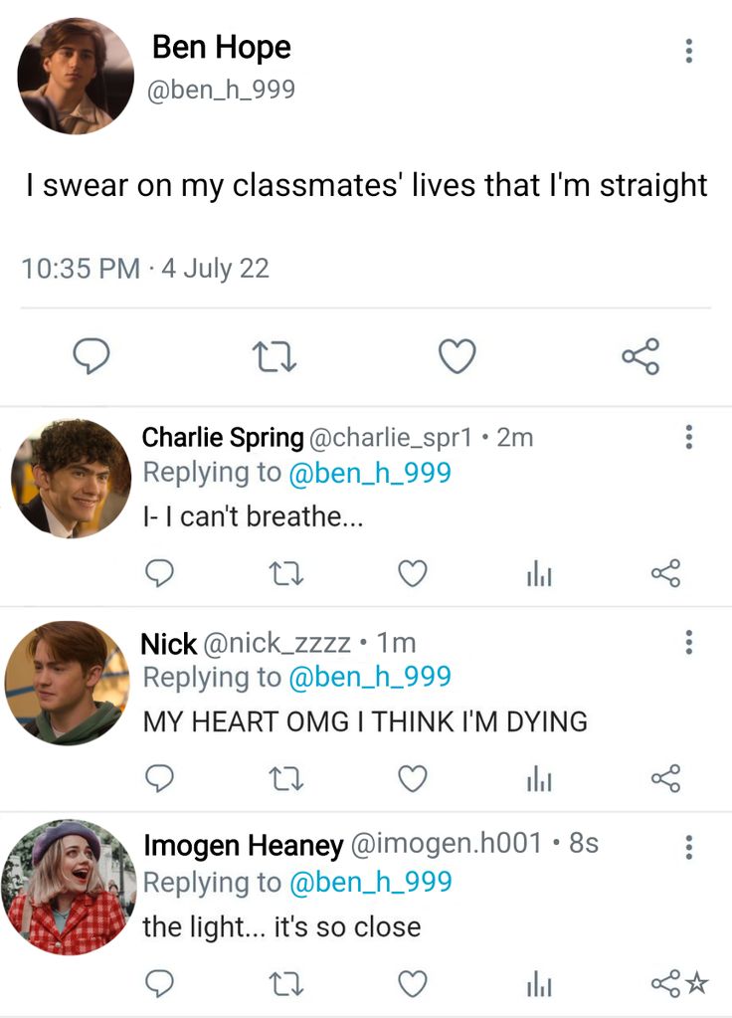Retweet Imogen Heaney's reply
This screenshot has width=732, height=1018.
click(284, 984)
